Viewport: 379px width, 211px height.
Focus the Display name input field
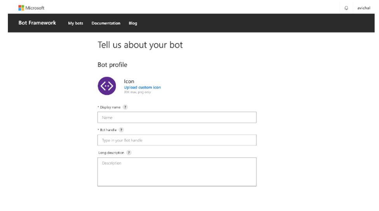(x=177, y=117)
